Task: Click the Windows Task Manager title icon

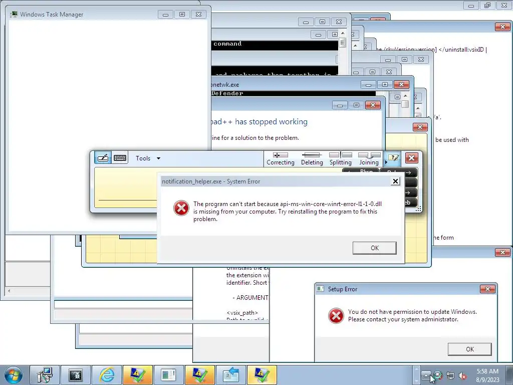Action: pyautogui.click(x=14, y=15)
